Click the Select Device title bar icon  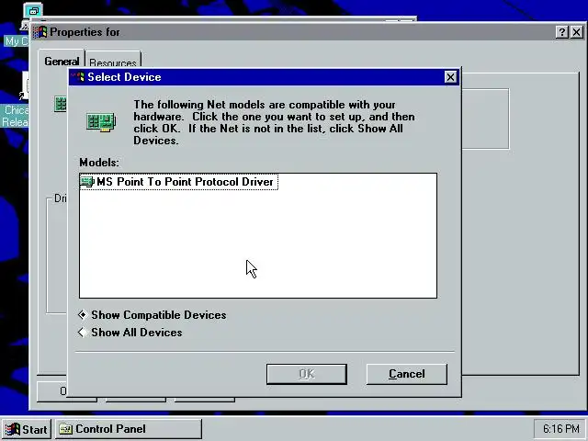pos(78,77)
